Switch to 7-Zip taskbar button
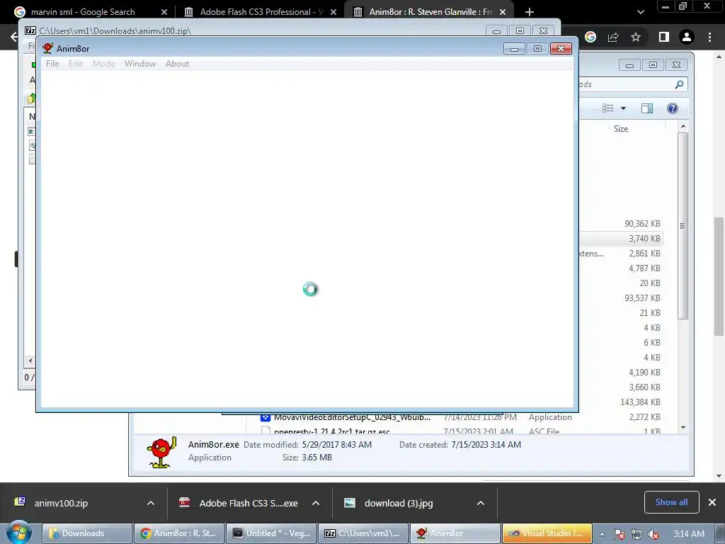 pos(363,533)
